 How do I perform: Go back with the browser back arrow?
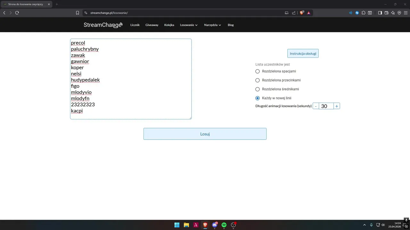click(x=4, y=13)
